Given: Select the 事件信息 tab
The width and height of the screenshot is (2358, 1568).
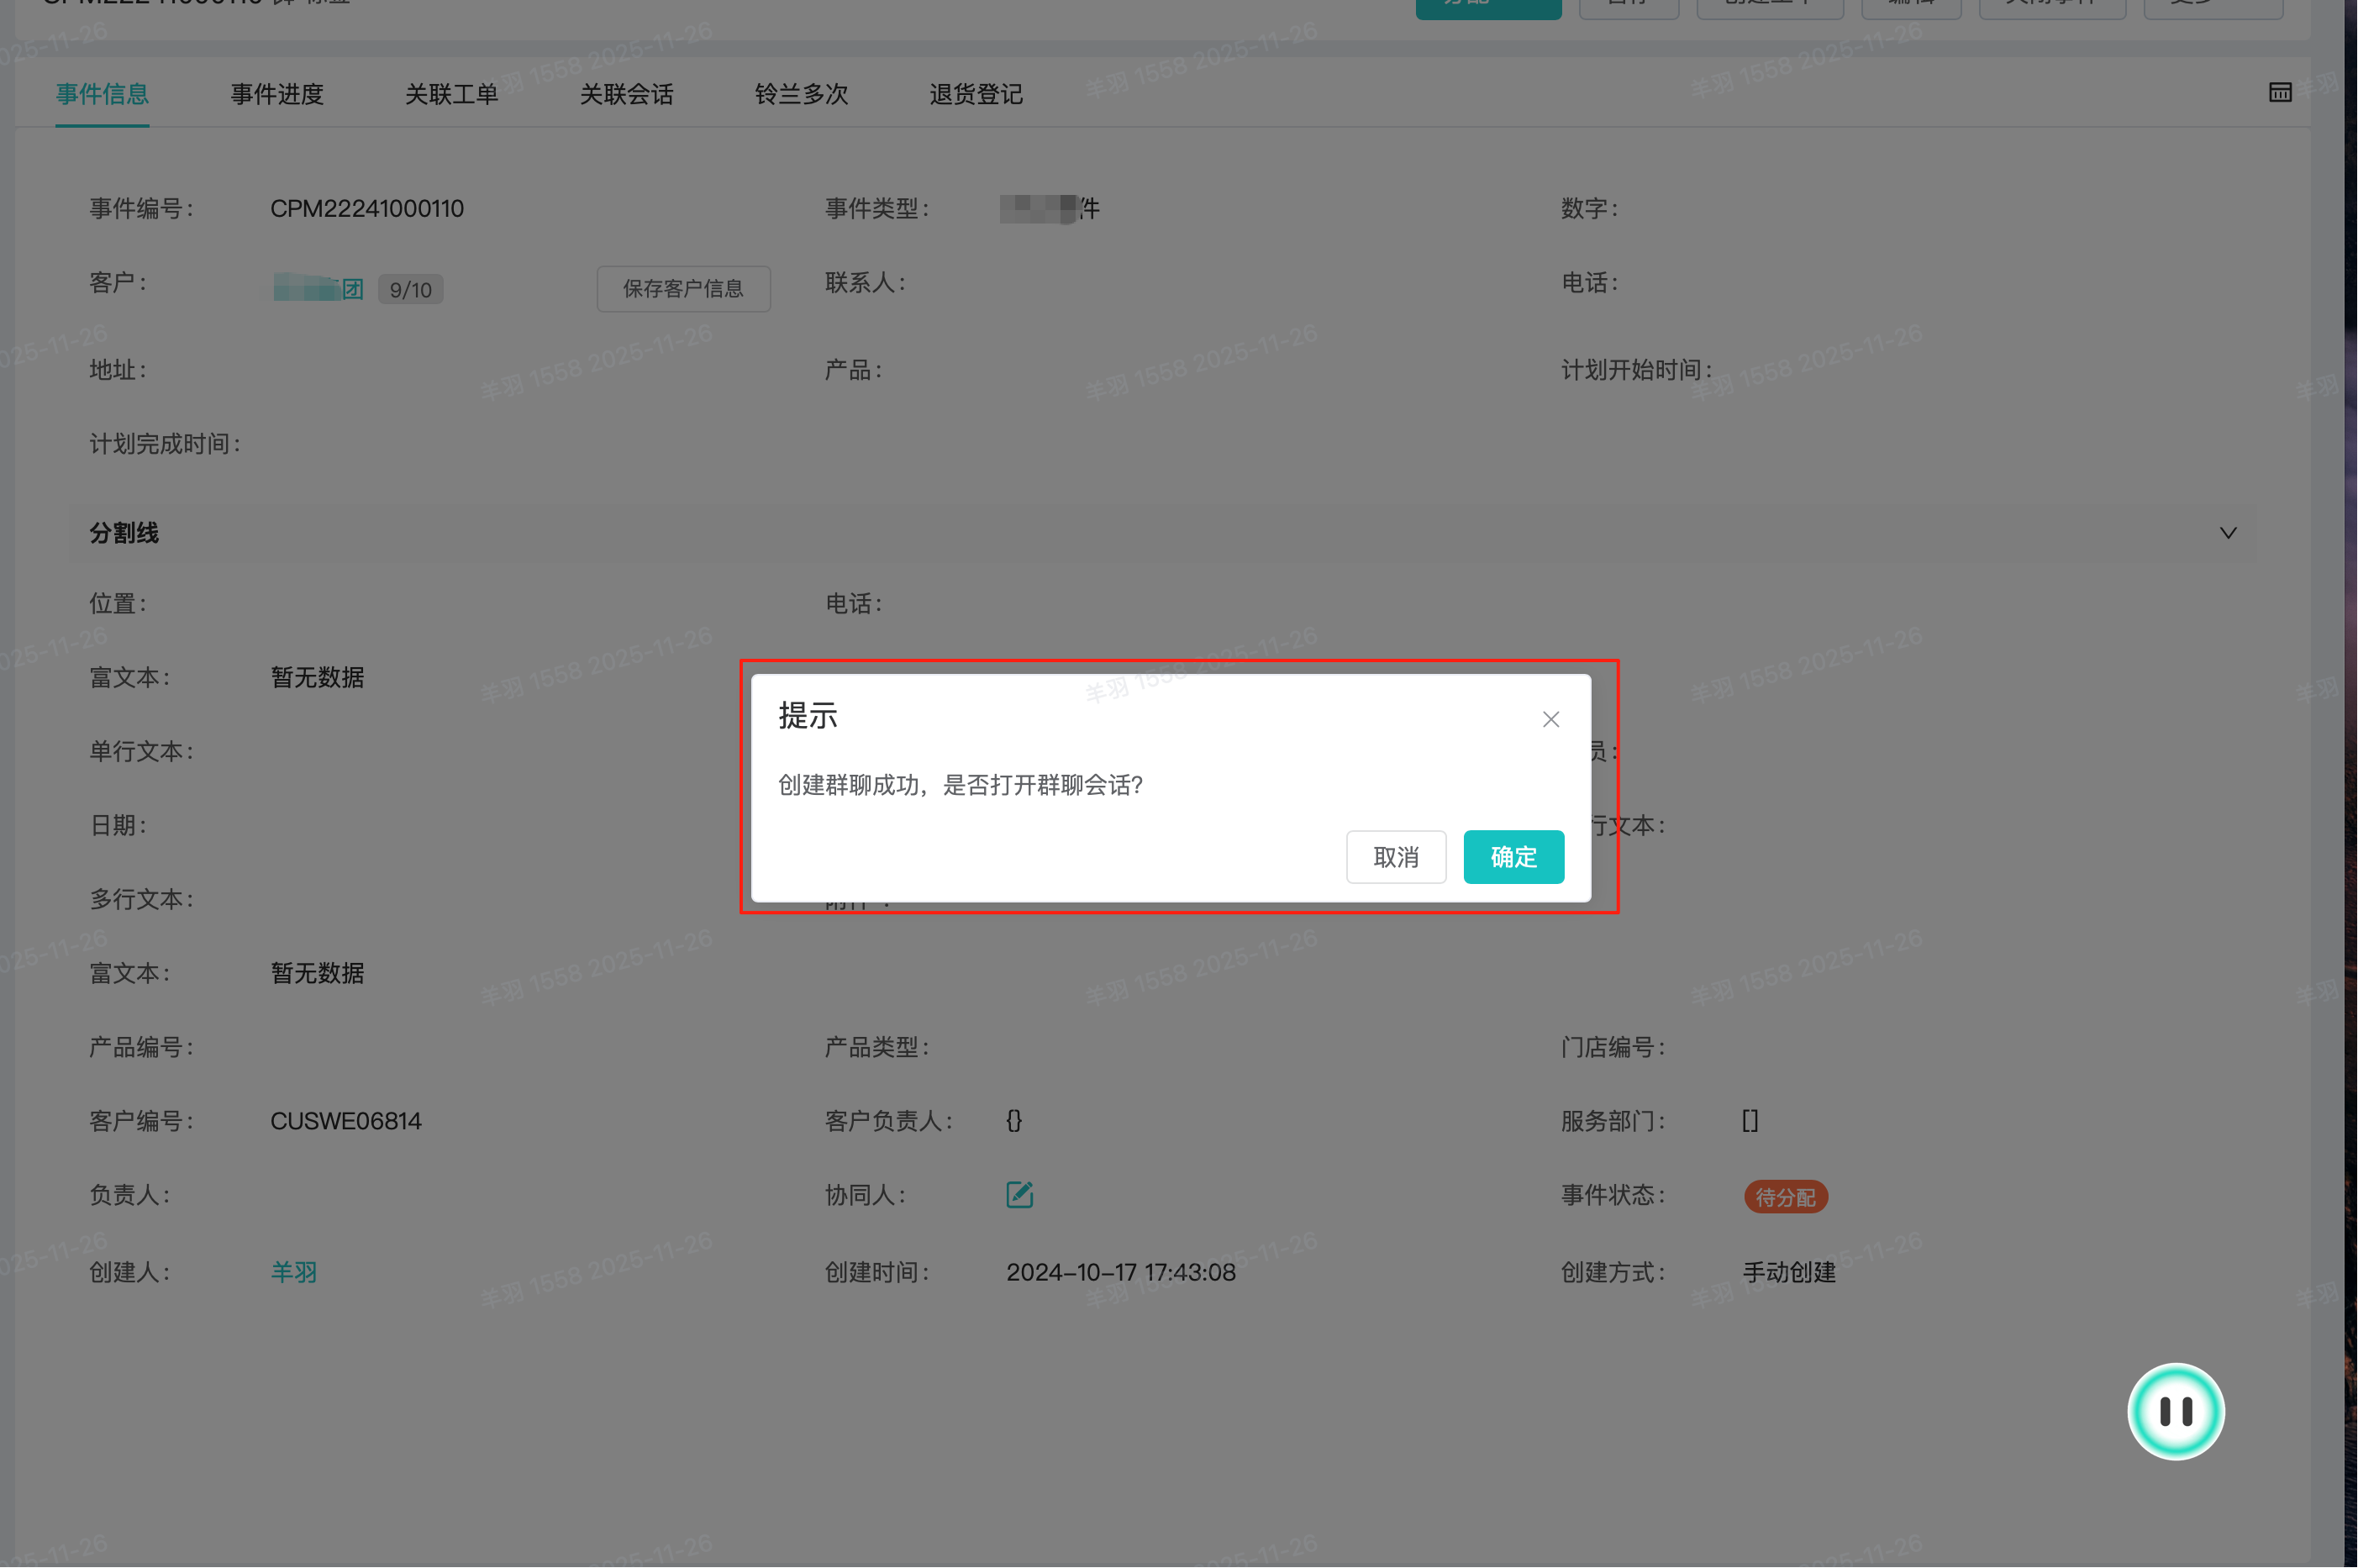Looking at the screenshot, I should [x=102, y=94].
